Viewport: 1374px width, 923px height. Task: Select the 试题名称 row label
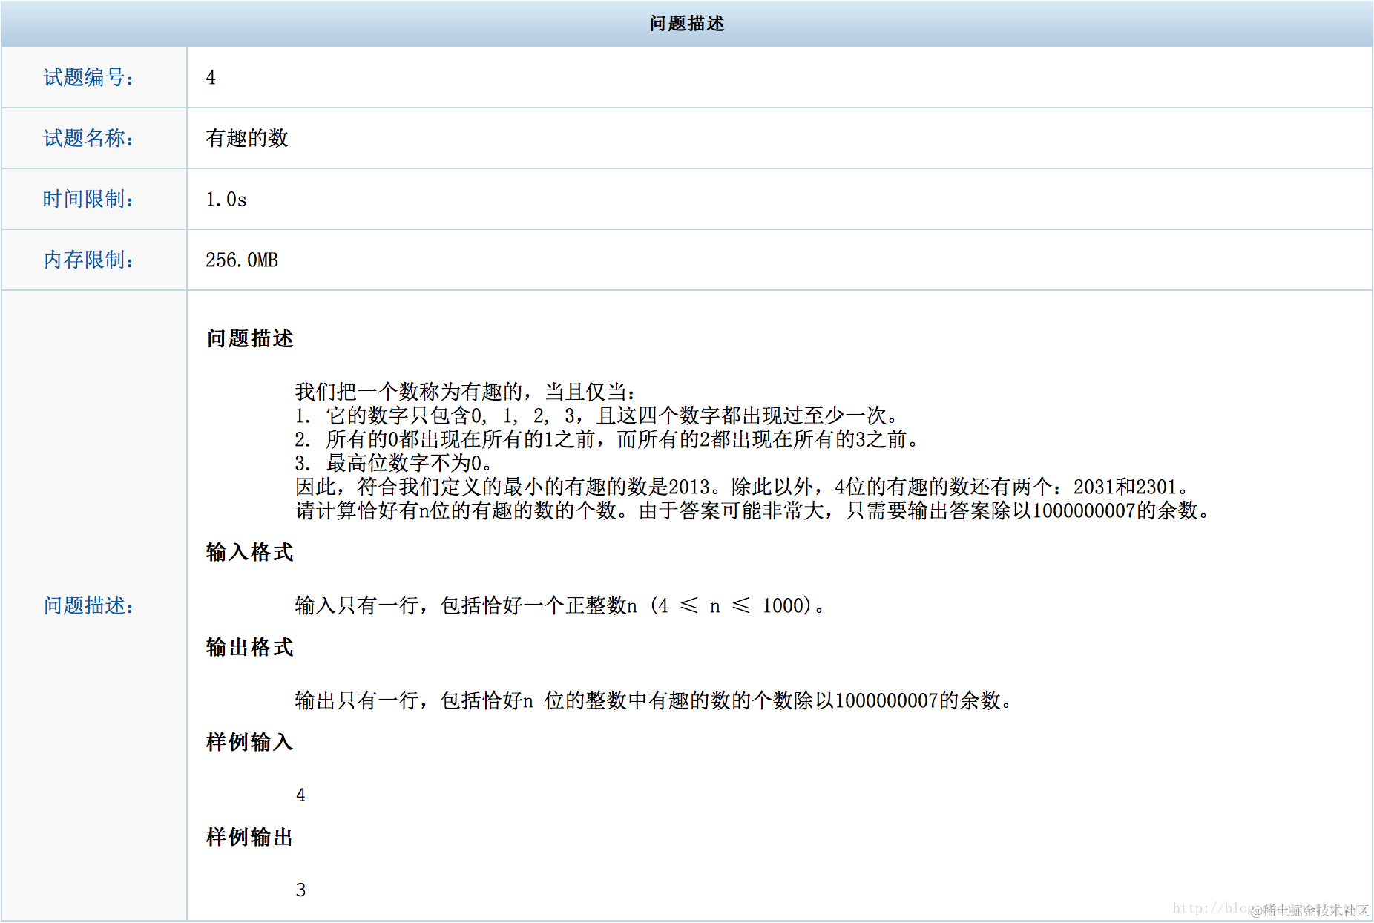[88, 138]
